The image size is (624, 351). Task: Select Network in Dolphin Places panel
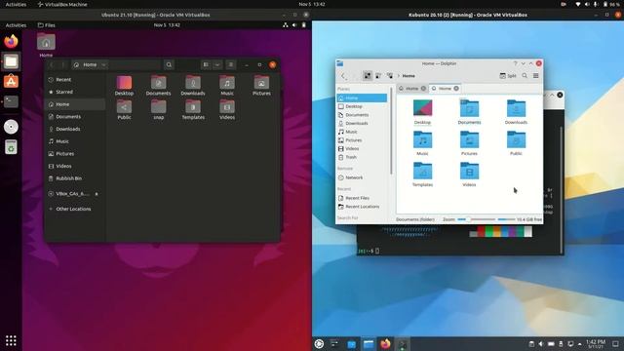tap(362, 177)
